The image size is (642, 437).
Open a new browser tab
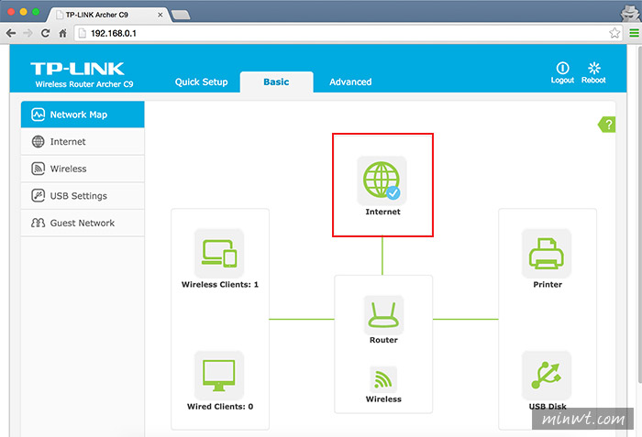(181, 16)
